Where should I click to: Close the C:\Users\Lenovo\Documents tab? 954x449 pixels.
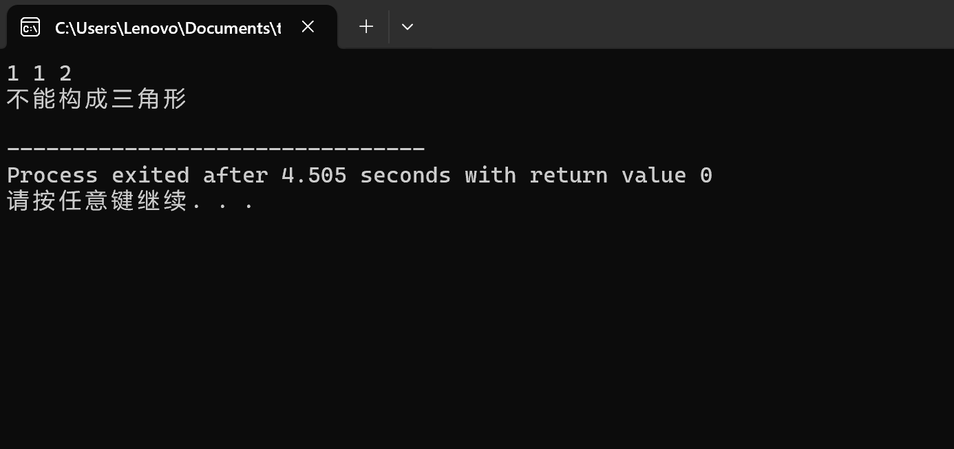[308, 27]
